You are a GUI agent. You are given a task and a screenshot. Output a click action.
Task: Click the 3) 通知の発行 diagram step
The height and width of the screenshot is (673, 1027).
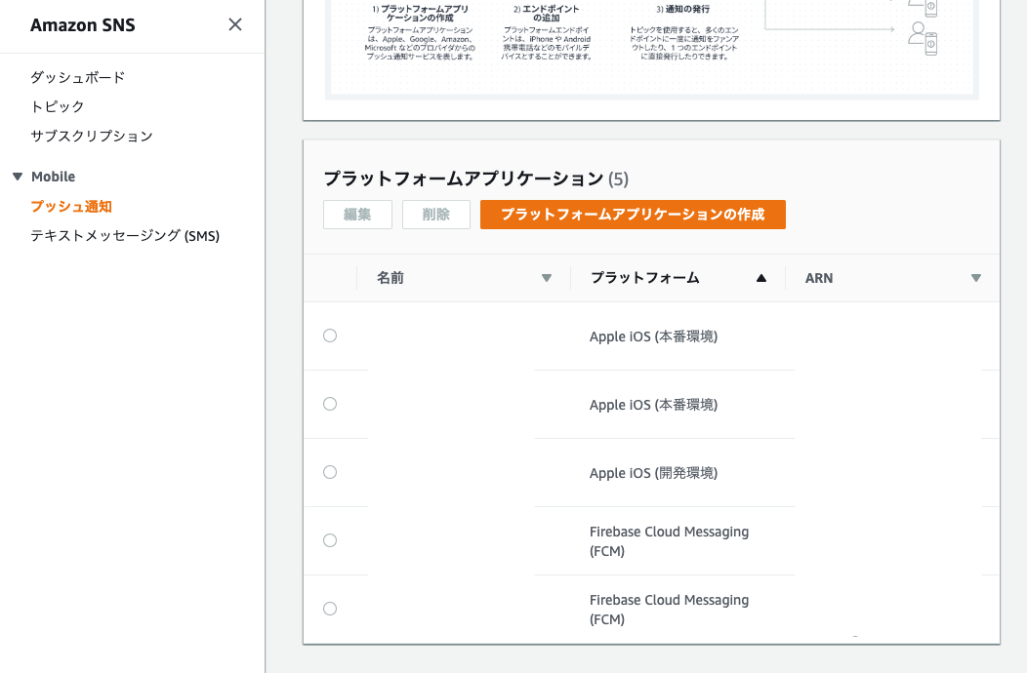pos(683,9)
